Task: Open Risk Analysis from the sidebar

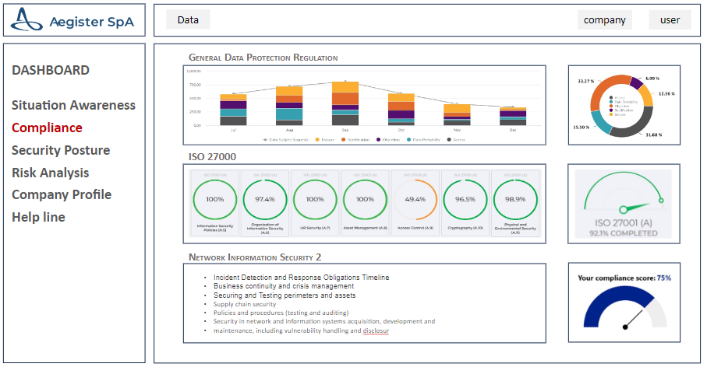Action: click(50, 173)
